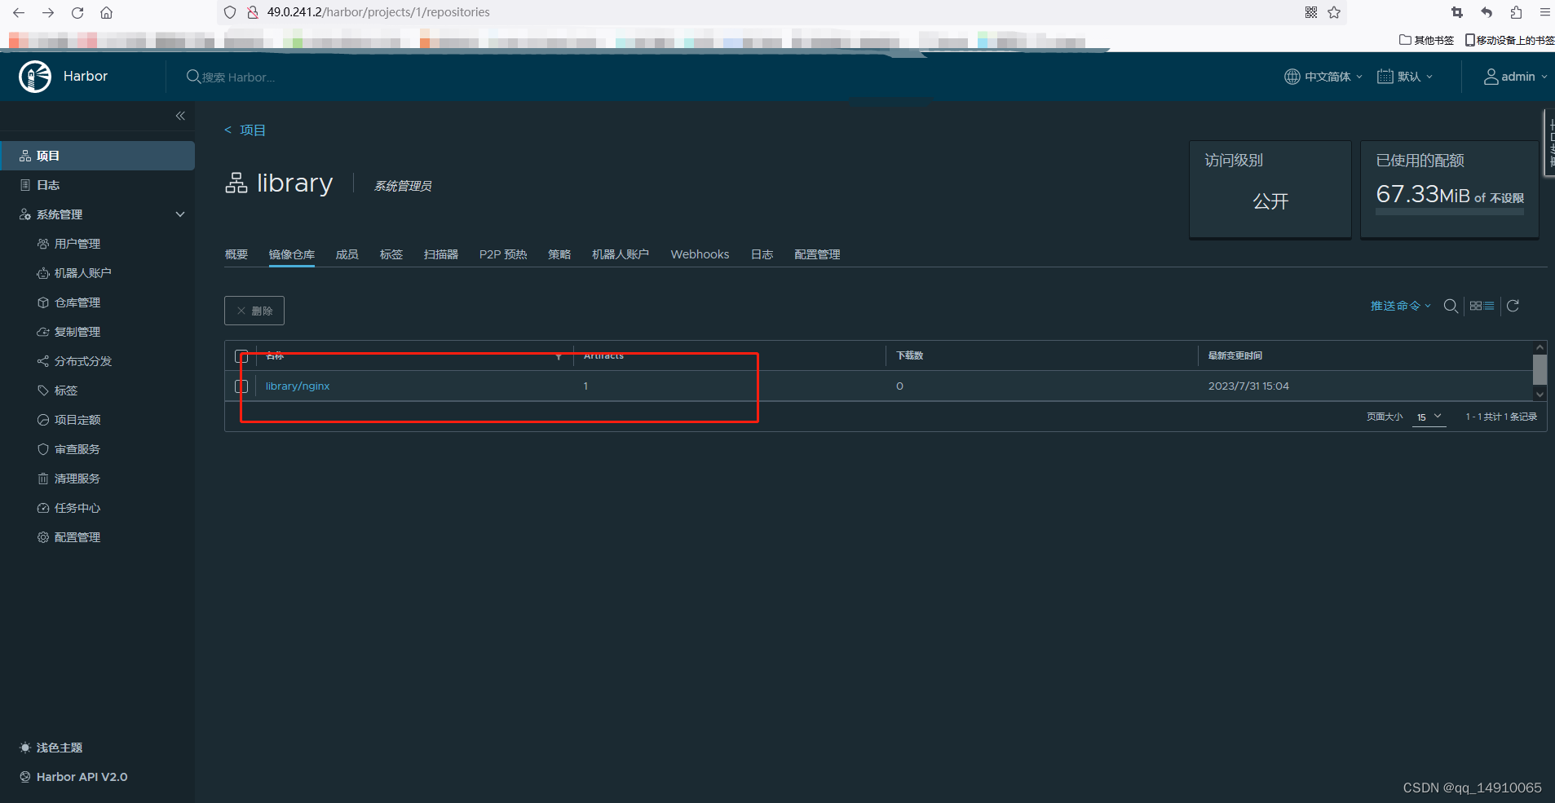The width and height of the screenshot is (1555, 803).
Task: Select all repositories checkbox in header
Action: click(x=241, y=356)
